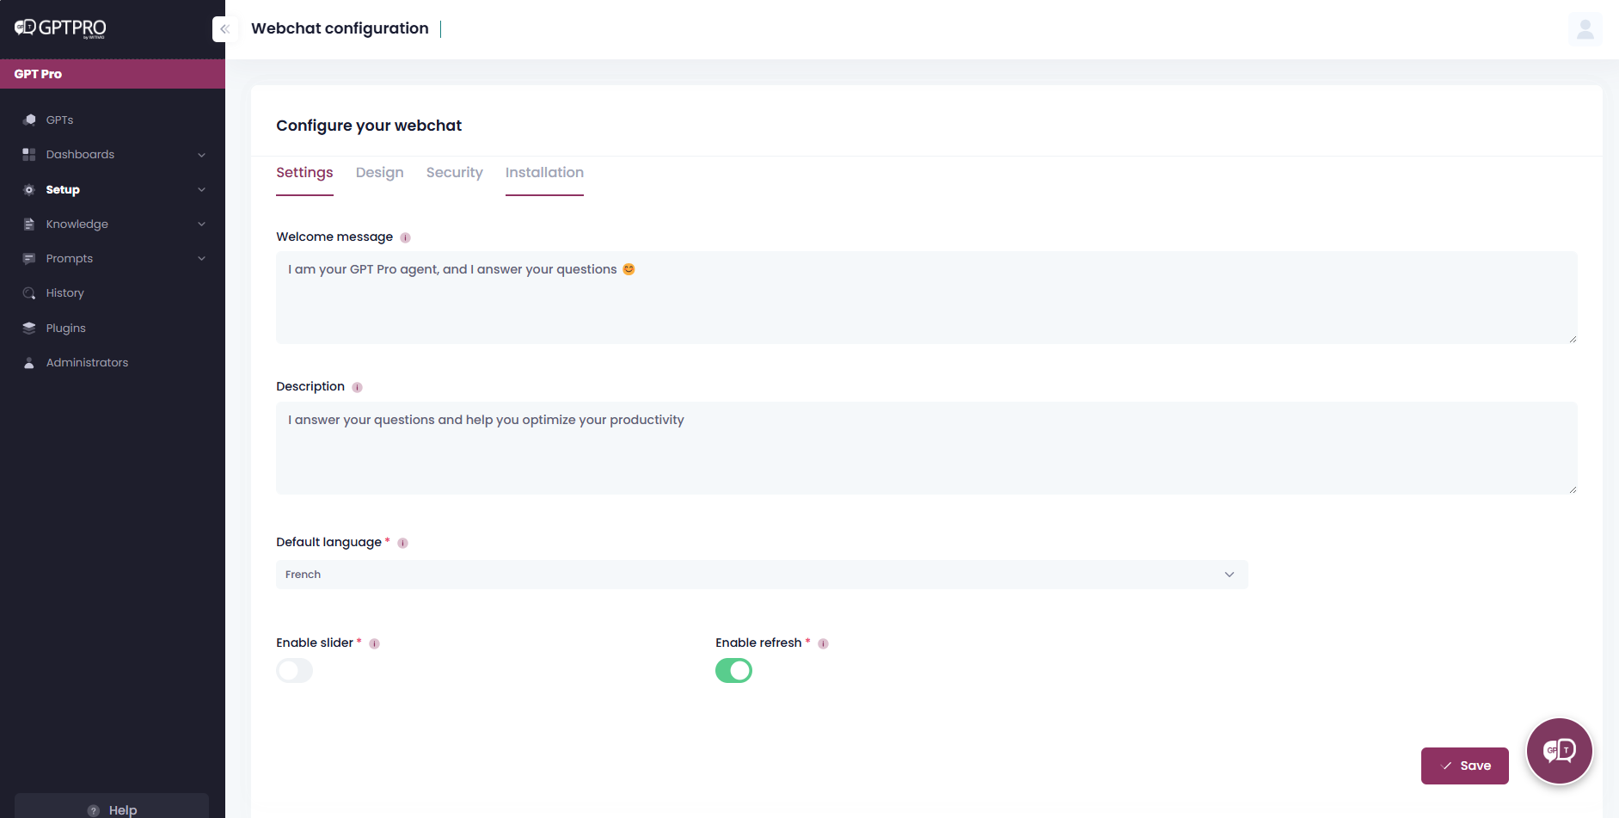The width and height of the screenshot is (1619, 818).
Task: Switch to the Design tab
Action: pos(379,172)
